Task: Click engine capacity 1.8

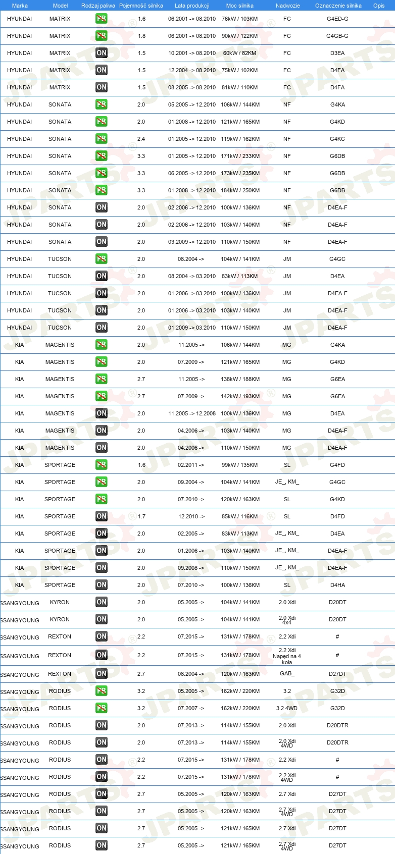Action: (x=141, y=36)
